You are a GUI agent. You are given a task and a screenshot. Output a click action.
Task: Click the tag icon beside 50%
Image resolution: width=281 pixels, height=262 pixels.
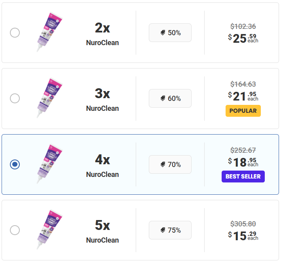point(163,33)
